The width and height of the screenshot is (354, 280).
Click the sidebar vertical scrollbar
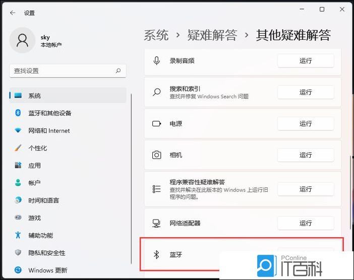pos(131,179)
